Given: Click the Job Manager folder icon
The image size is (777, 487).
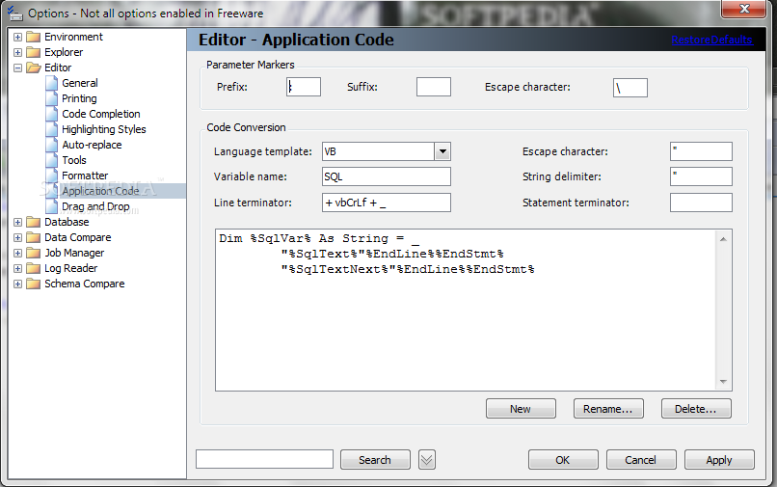Looking at the screenshot, I should coord(33,253).
